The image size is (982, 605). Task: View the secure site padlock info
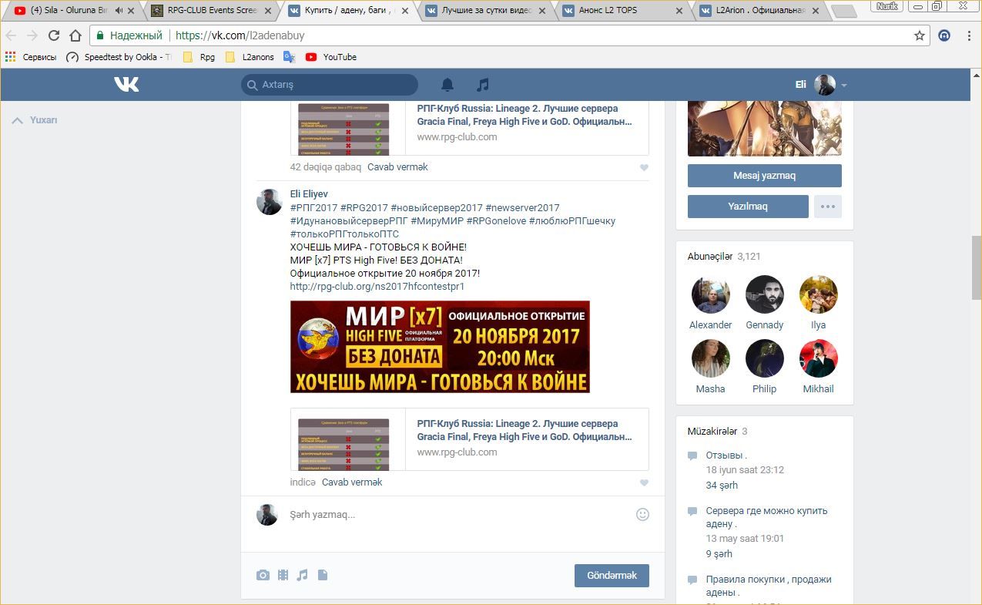(x=100, y=35)
